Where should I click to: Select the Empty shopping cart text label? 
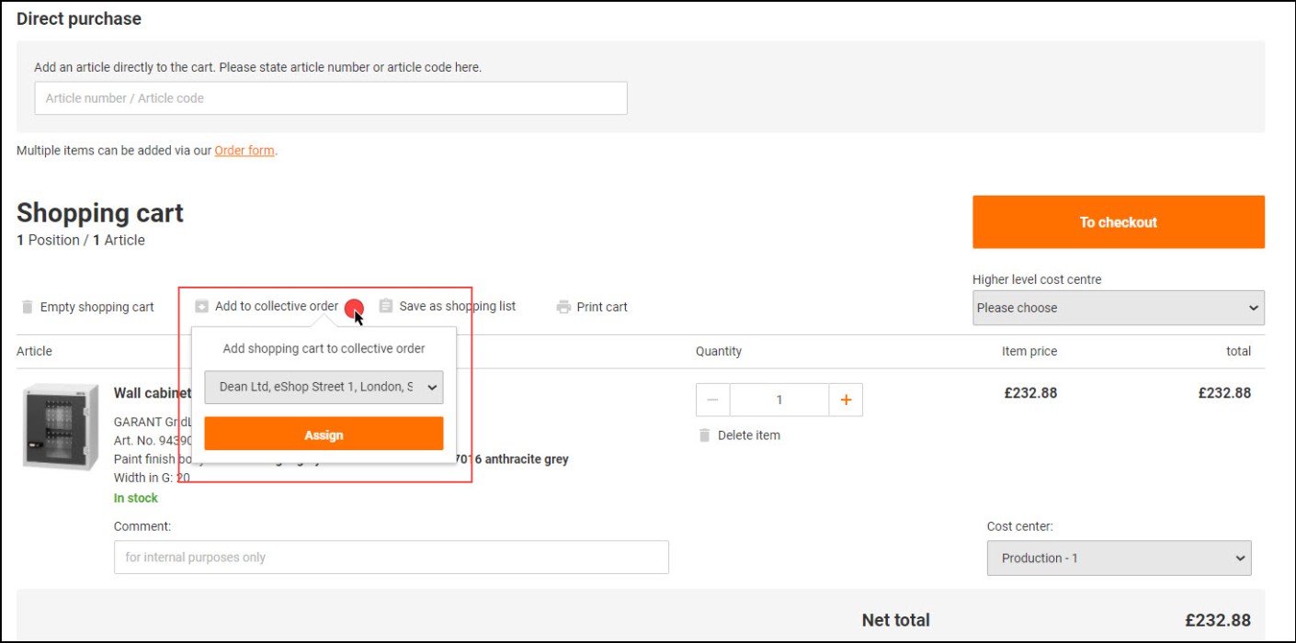point(97,307)
